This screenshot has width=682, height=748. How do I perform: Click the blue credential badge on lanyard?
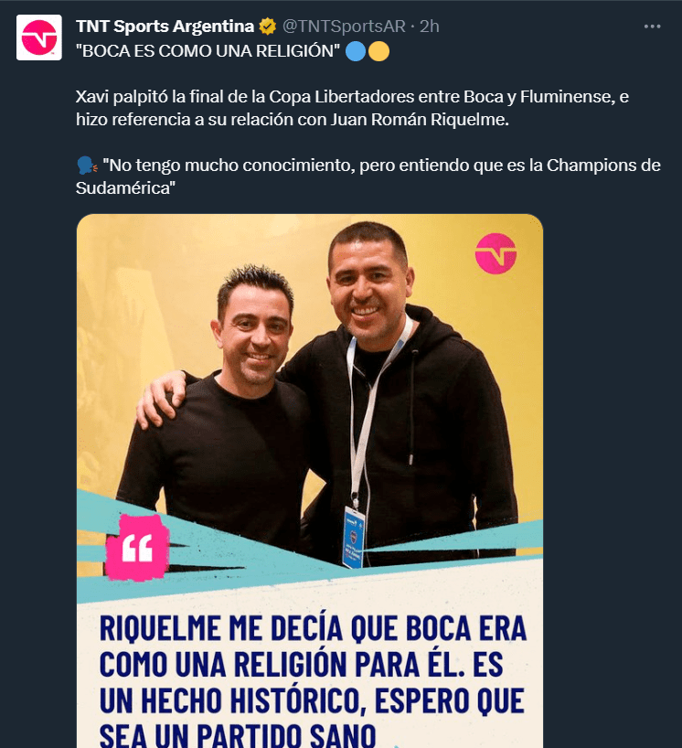(x=355, y=537)
